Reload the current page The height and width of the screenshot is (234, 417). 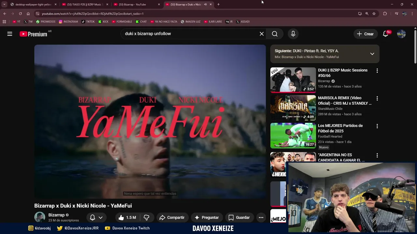[x=20, y=14]
